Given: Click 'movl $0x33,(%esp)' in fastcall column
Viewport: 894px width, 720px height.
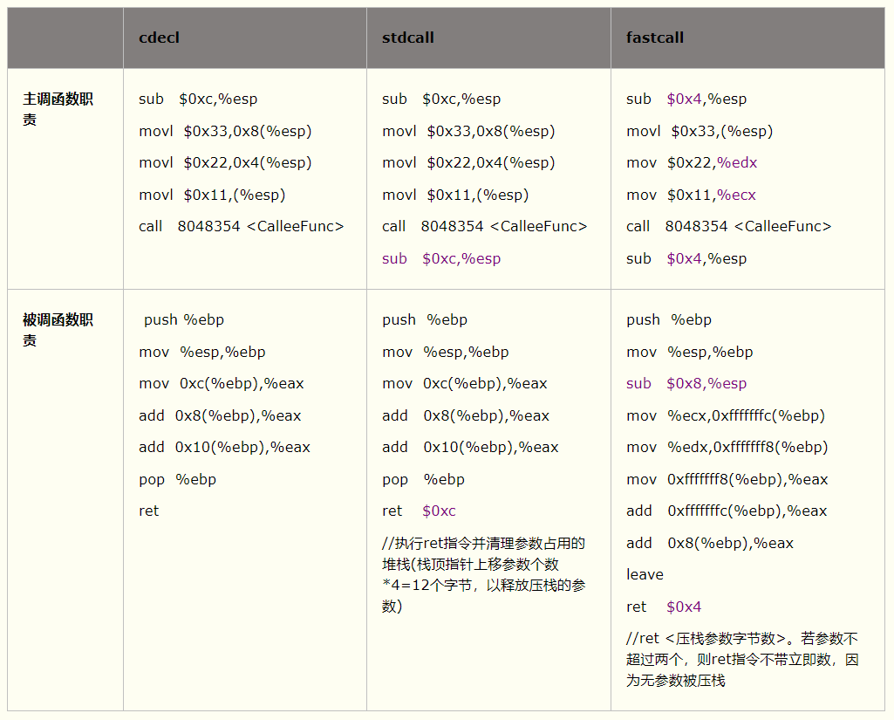Looking at the screenshot, I should (700, 131).
